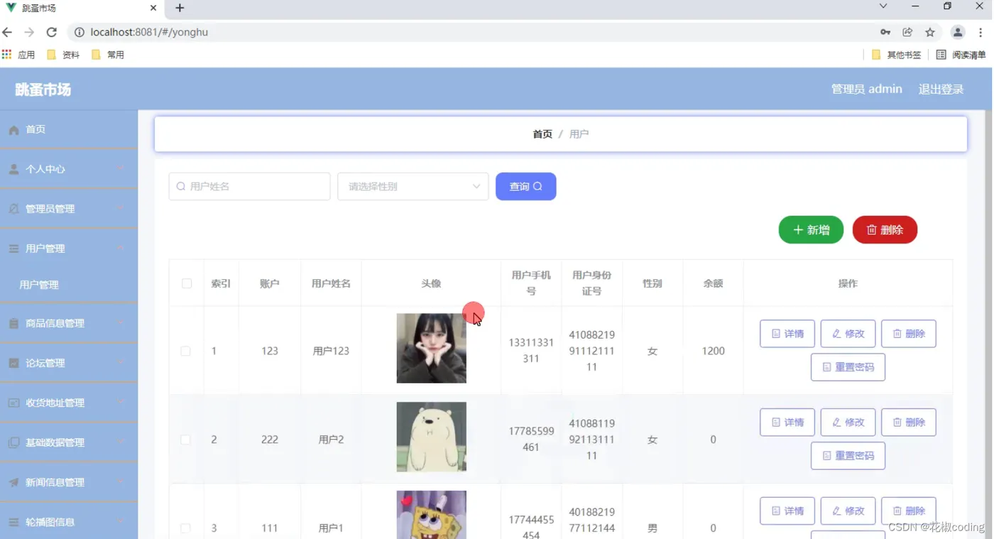Click the browser forward arrow
The width and height of the screenshot is (994, 539).
[x=29, y=32]
